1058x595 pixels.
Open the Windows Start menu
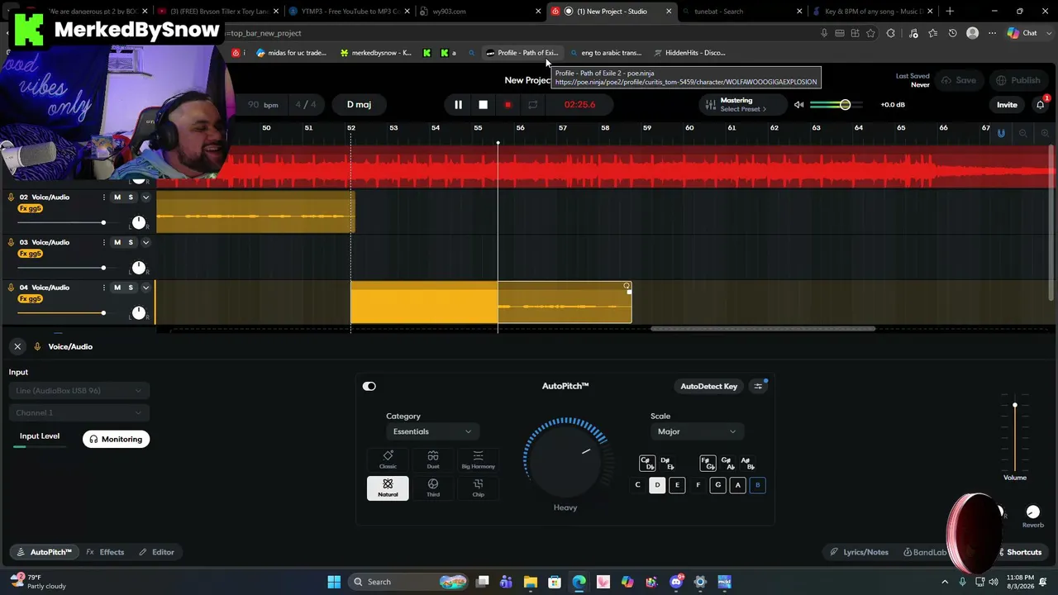[x=334, y=582]
